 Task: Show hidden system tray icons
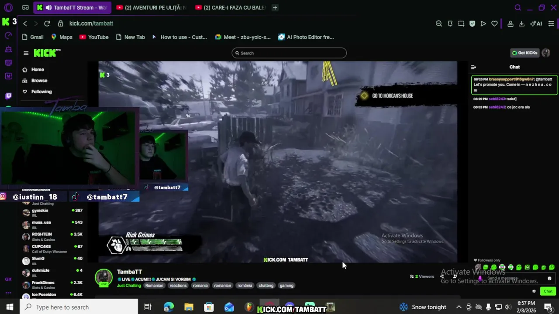tap(459, 307)
